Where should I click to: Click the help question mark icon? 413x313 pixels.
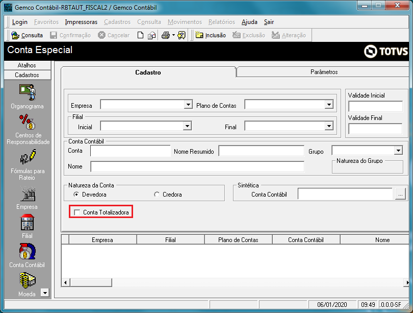pyautogui.click(x=182, y=35)
